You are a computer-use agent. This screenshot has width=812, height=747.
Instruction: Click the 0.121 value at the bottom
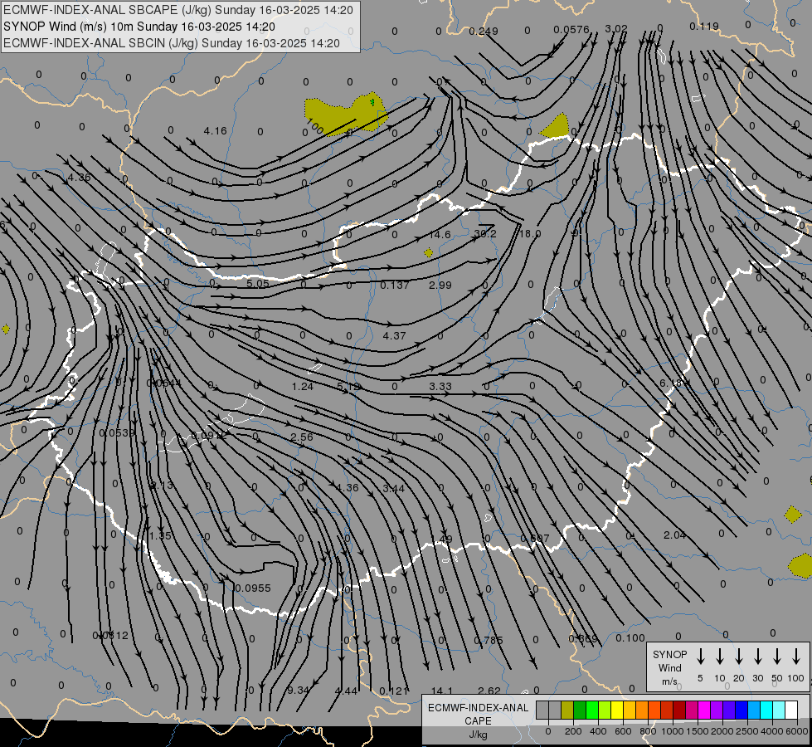tap(394, 691)
